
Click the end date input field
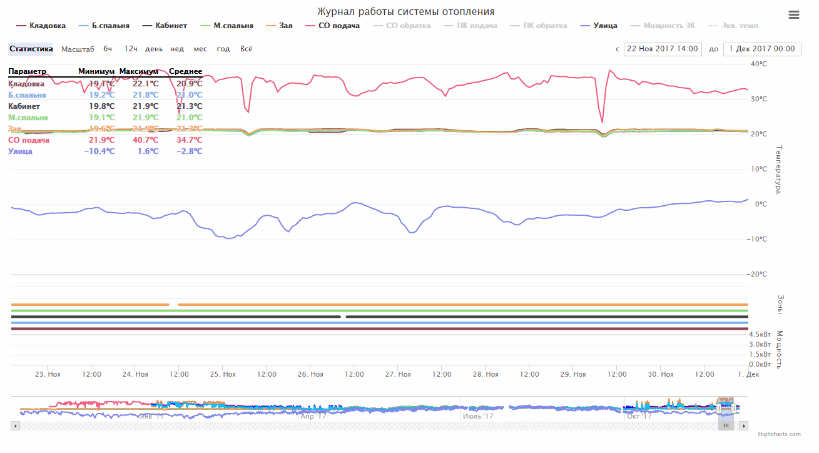761,49
